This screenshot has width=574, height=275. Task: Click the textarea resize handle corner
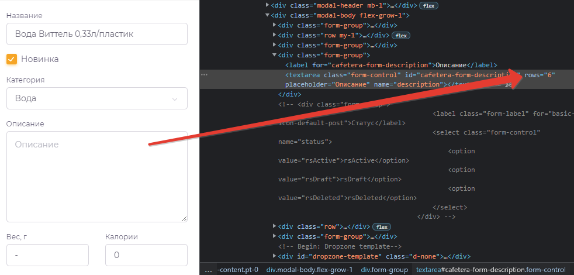184,219
